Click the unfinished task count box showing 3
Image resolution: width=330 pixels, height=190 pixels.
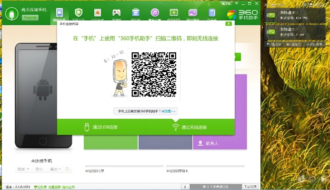click(x=185, y=187)
